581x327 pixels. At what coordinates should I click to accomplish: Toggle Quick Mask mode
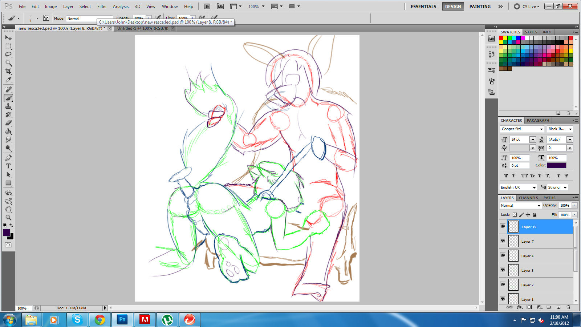(8, 245)
